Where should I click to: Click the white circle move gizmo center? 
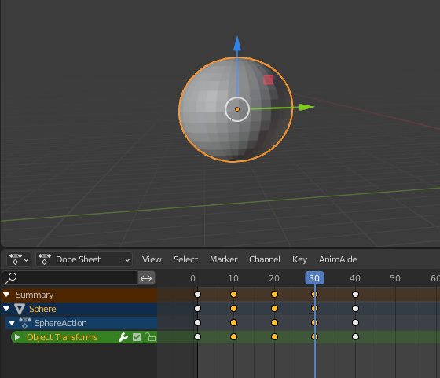237,109
